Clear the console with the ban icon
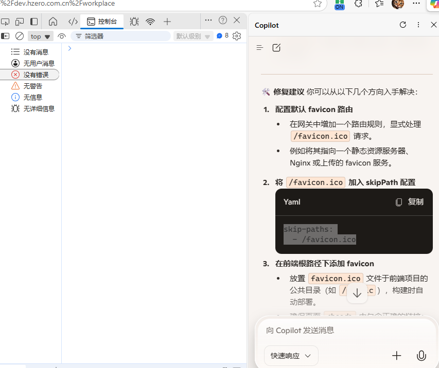The height and width of the screenshot is (368, 439). [x=20, y=36]
